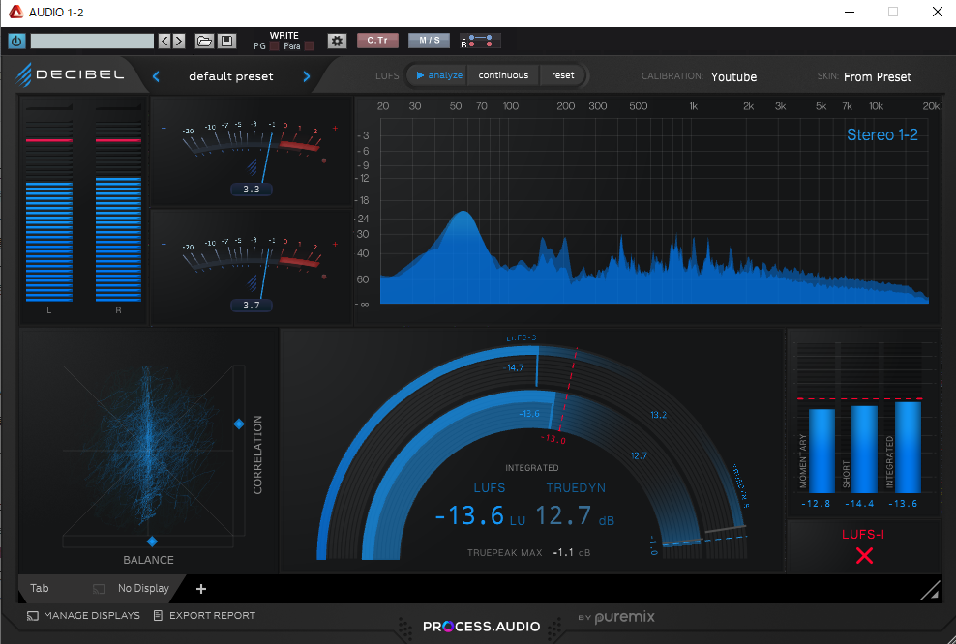The height and width of the screenshot is (644, 956).
Task: Select the Tab label in the display tab bar
Action: point(39,588)
